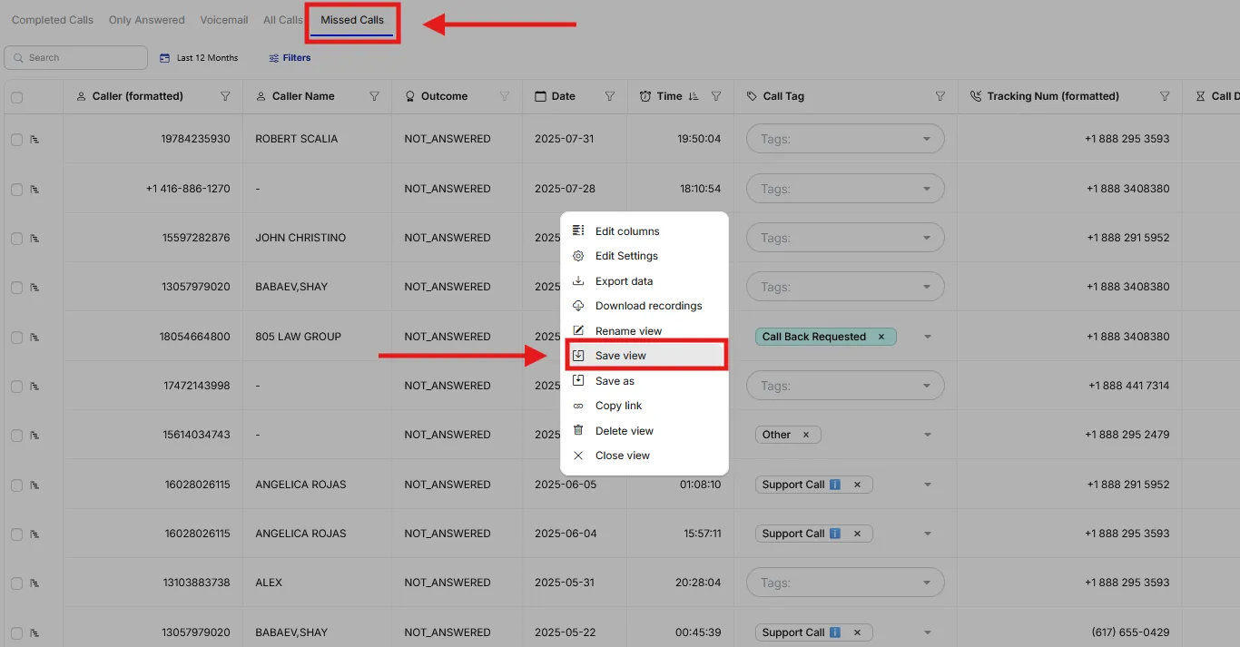The height and width of the screenshot is (647, 1240).
Task: Select Edit columns in the context menu
Action: [x=645, y=231]
